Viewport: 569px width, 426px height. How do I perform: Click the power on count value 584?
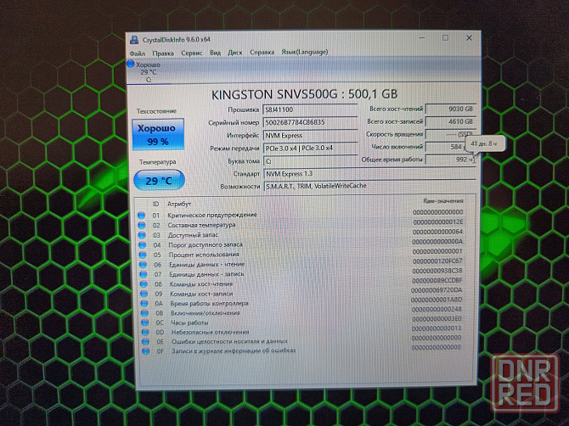tap(450, 147)
